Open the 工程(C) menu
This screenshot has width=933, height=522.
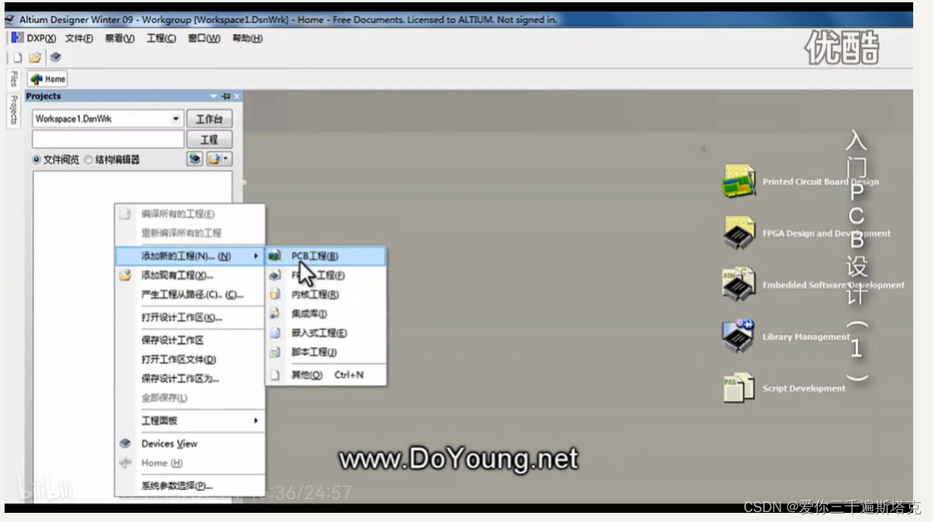click(161, 38)
